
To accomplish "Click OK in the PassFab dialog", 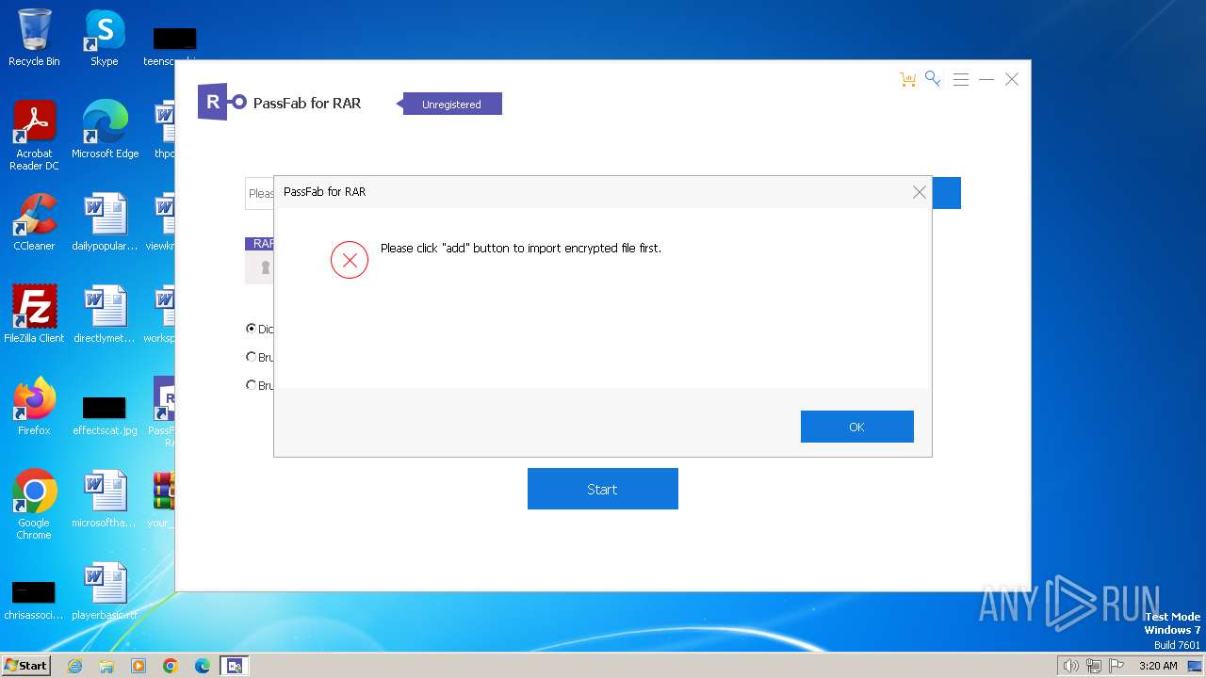I will click(x=856, y=427).
